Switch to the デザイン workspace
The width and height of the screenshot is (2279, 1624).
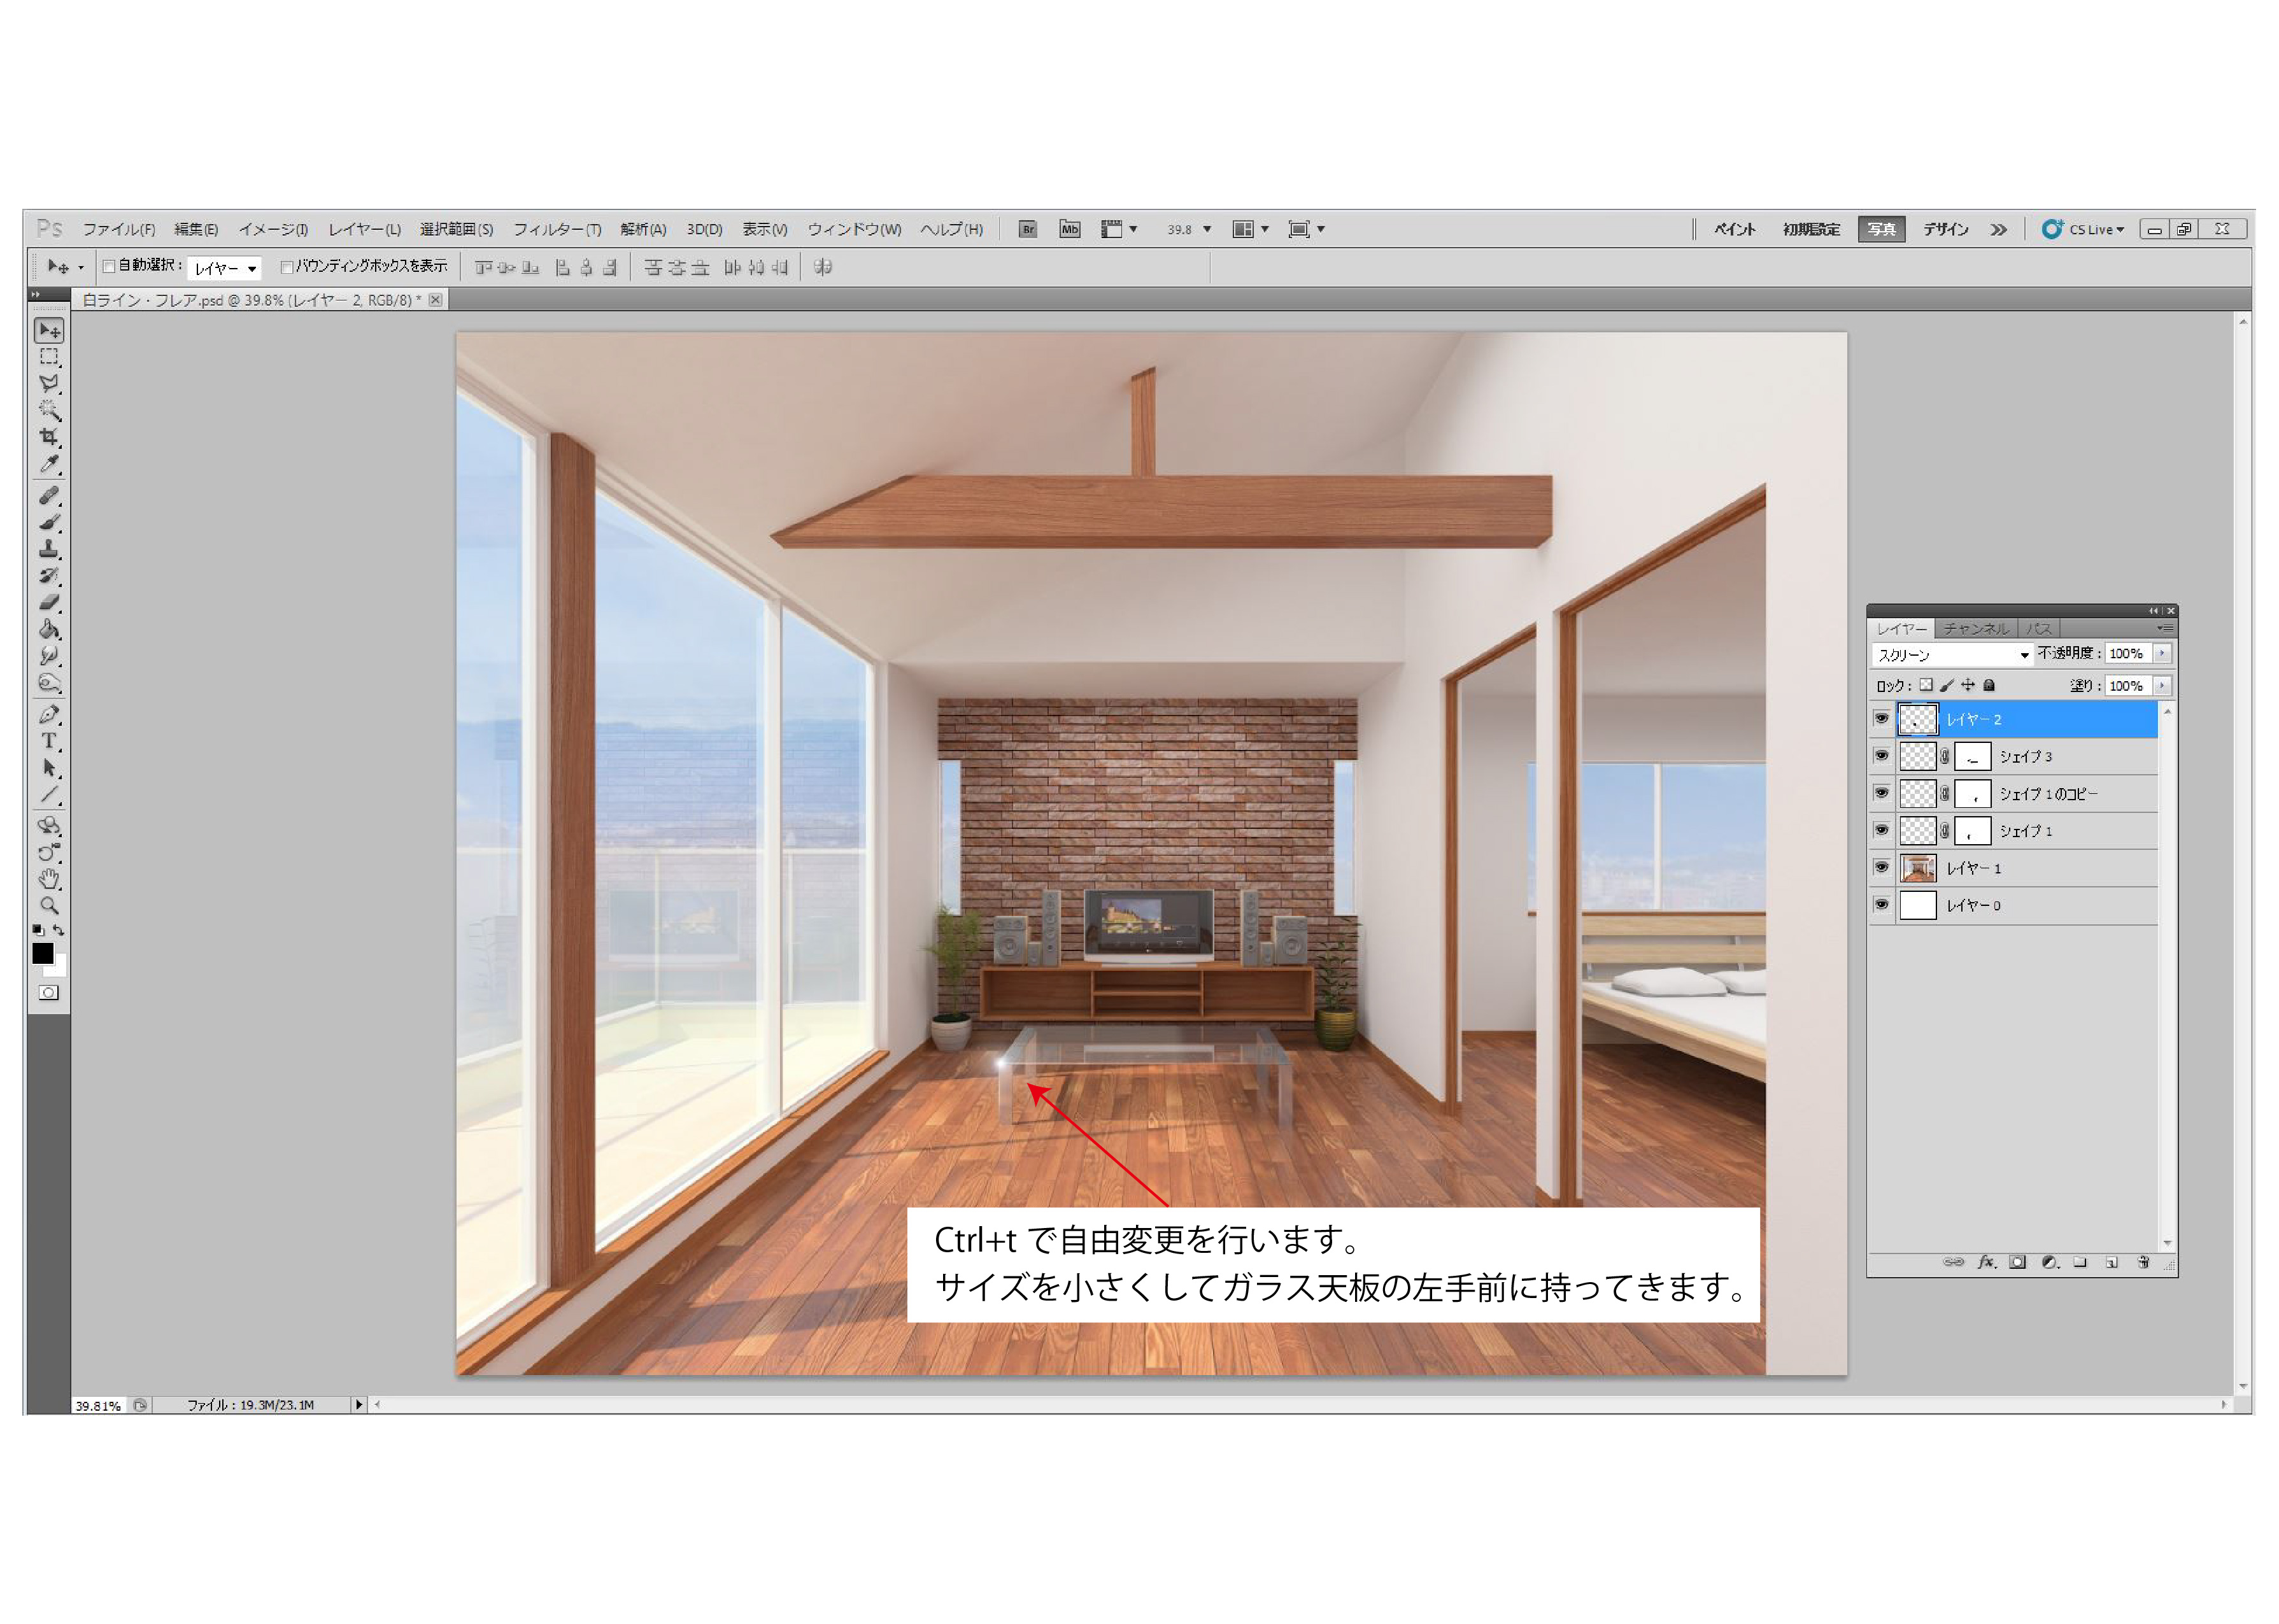[1945, 229]
